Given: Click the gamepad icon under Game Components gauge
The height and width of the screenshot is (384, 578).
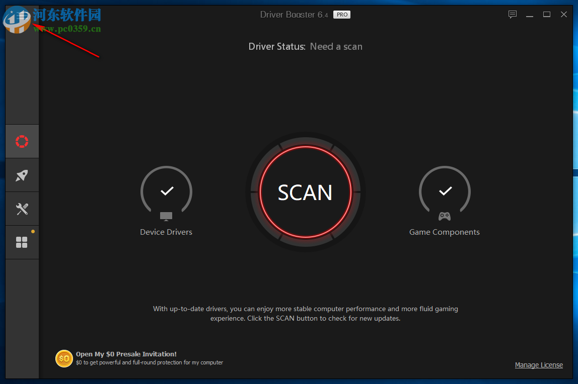Looking at the screenshot, I should (445, 216).
